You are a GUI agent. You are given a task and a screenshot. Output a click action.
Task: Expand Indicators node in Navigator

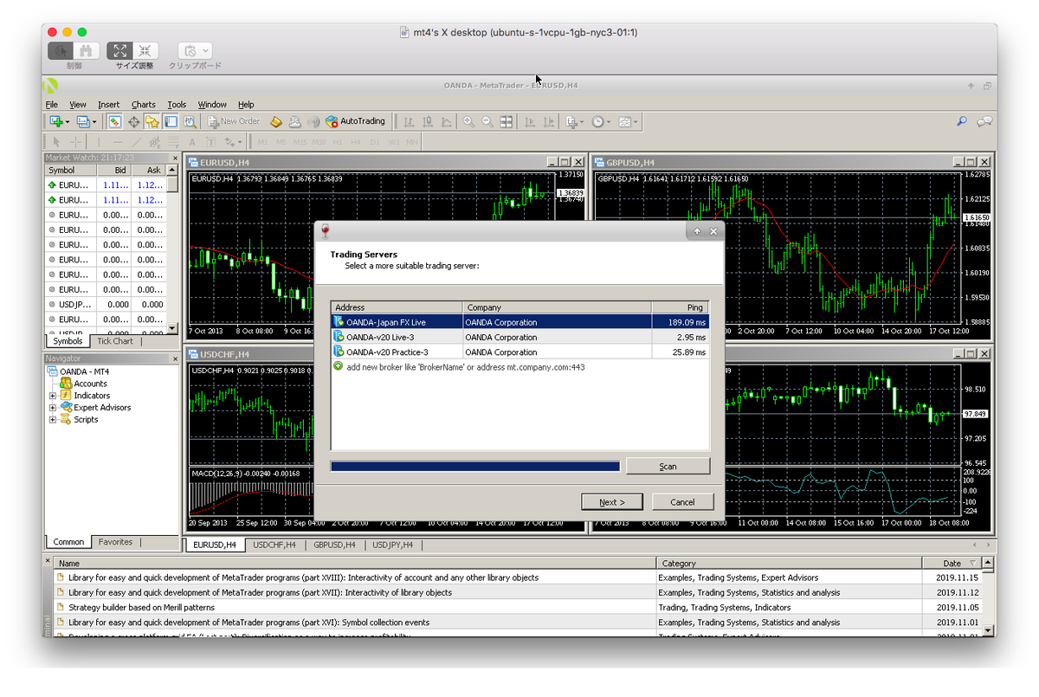(53, 396)
